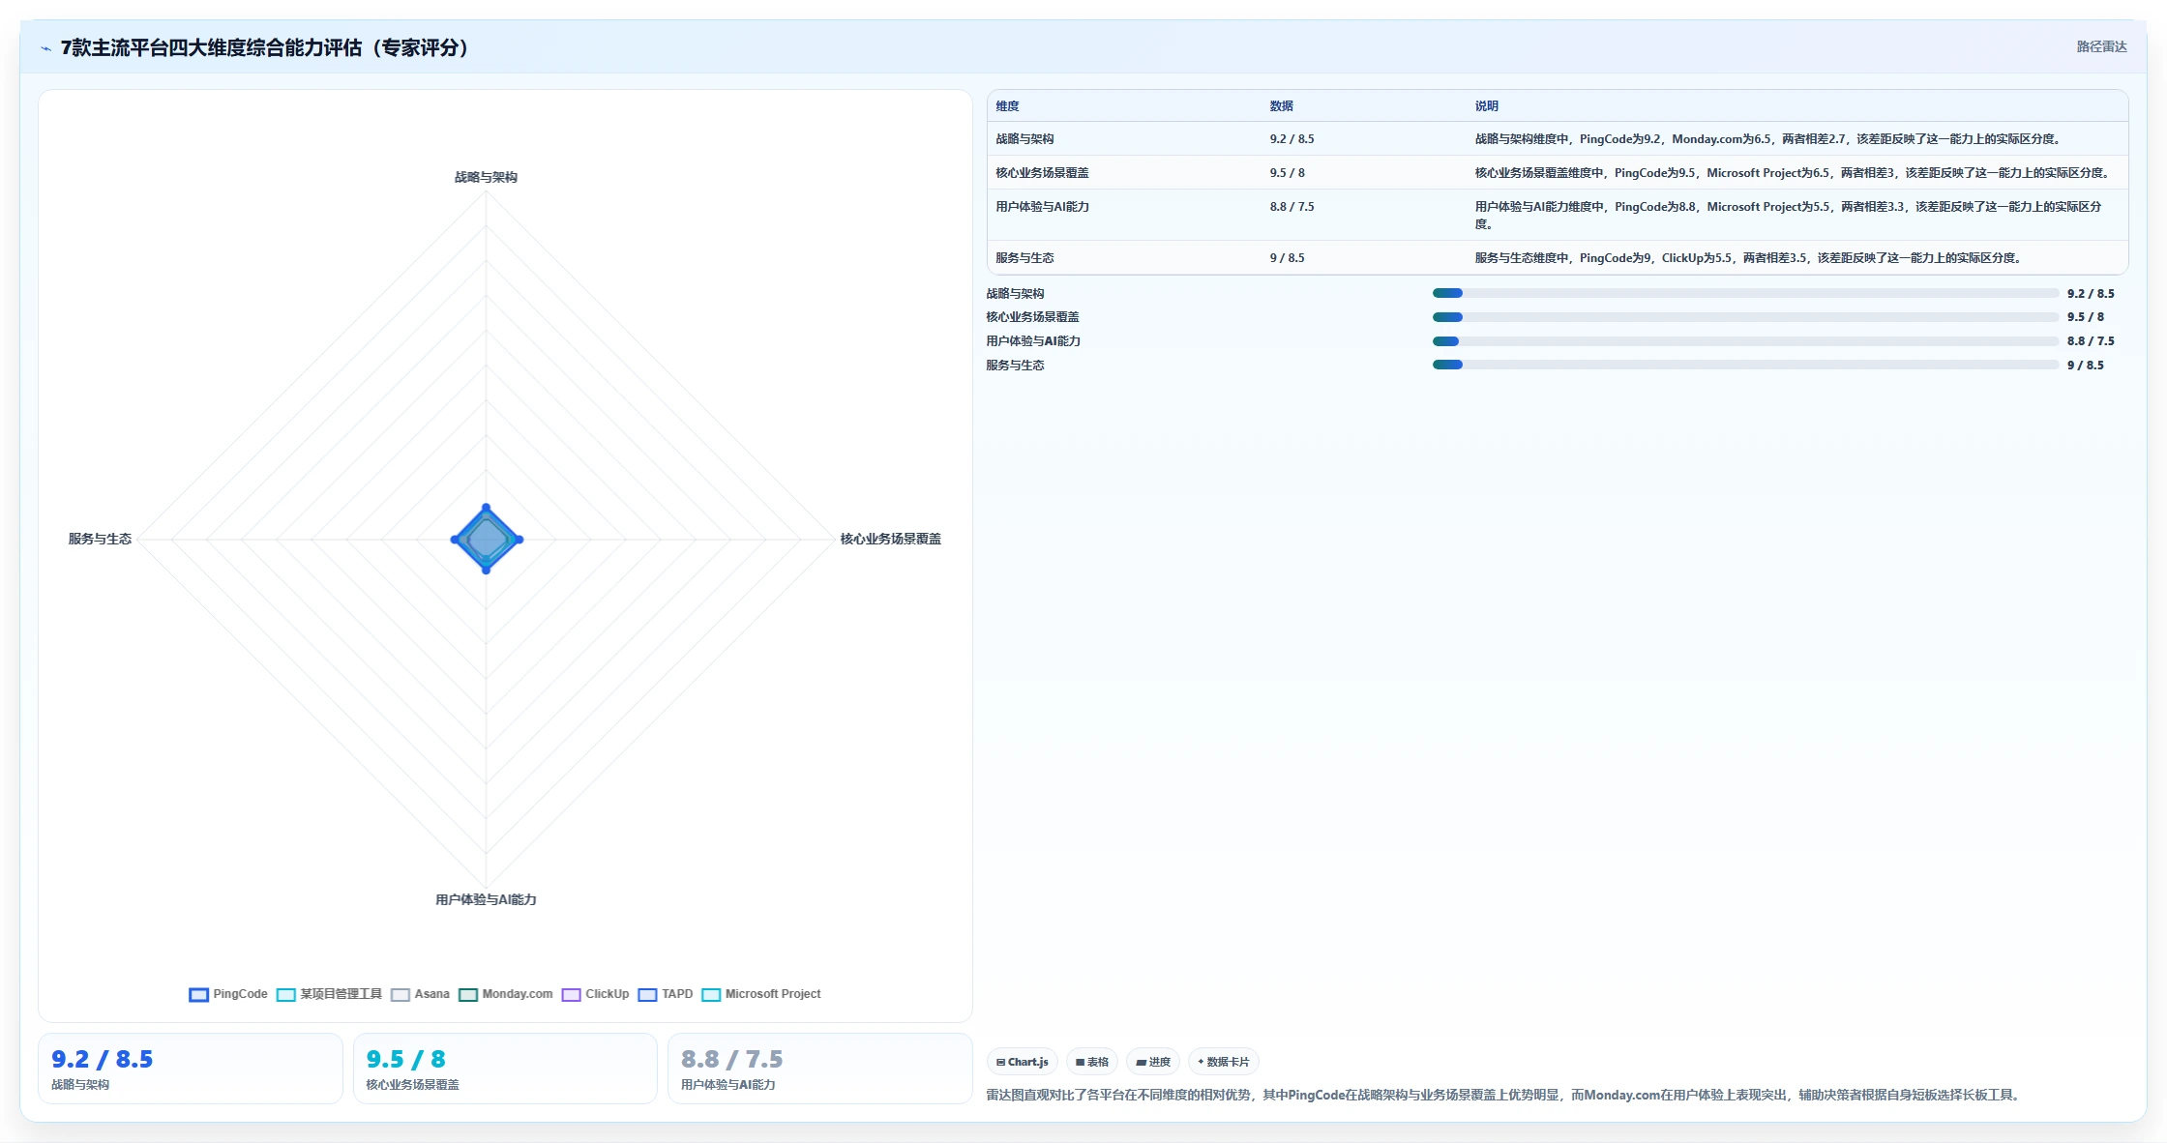
Task: Click the 战略与架构 progress list label
Action: tap(1015, 294)
